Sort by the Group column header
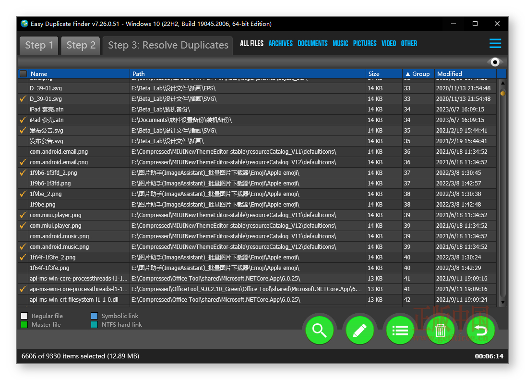The width and height of the screenshot is (525, 380). point(418,74)
